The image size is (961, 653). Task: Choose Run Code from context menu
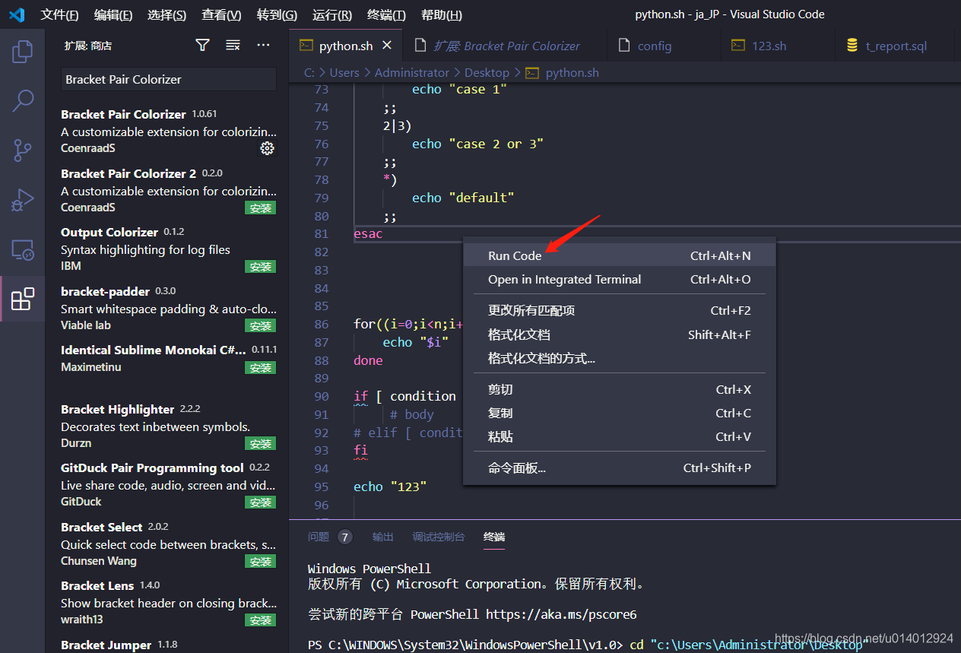(619, 255)
